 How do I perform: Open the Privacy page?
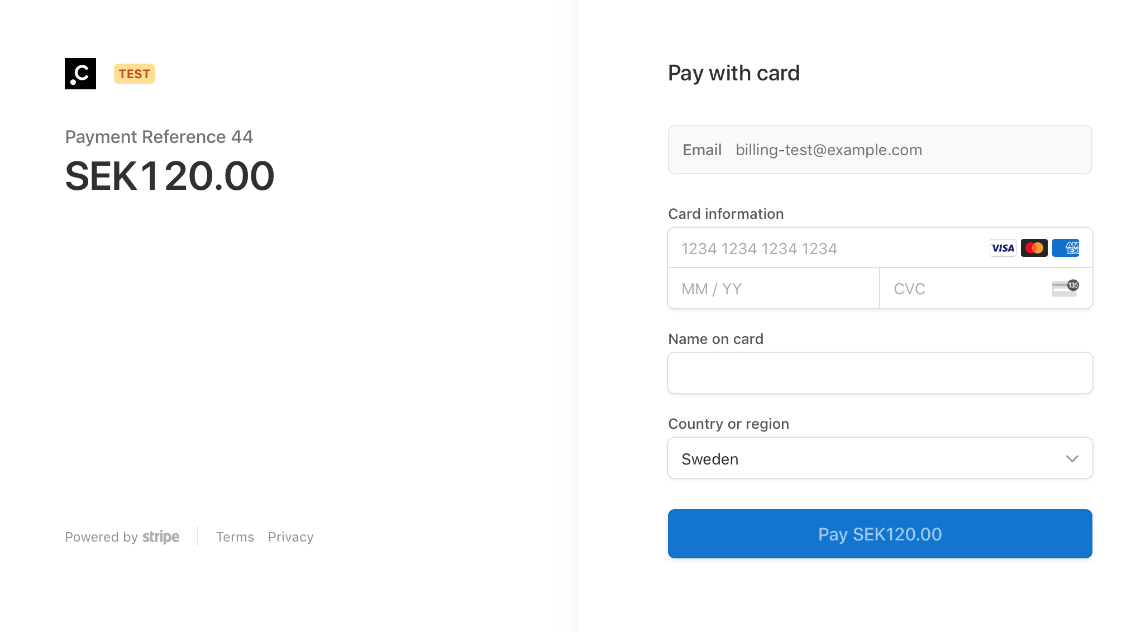(290, 537)
